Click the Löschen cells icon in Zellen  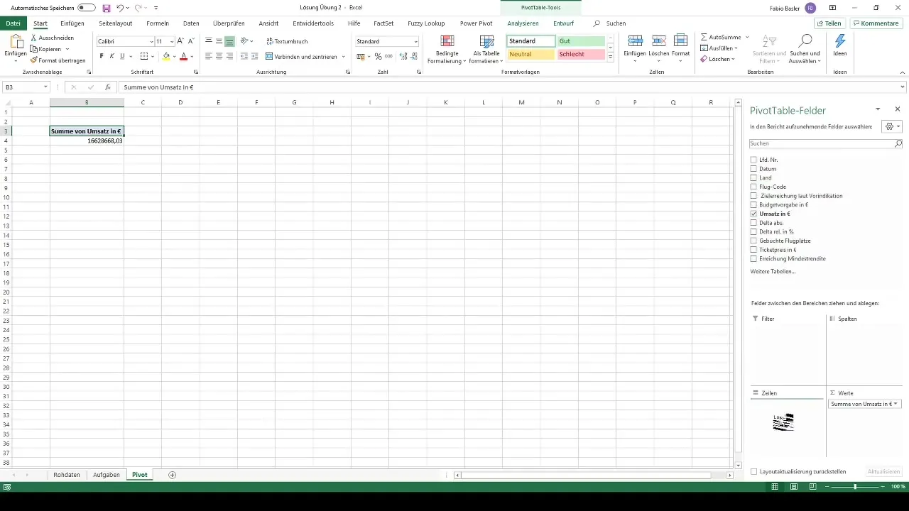(x=658, y=40)
